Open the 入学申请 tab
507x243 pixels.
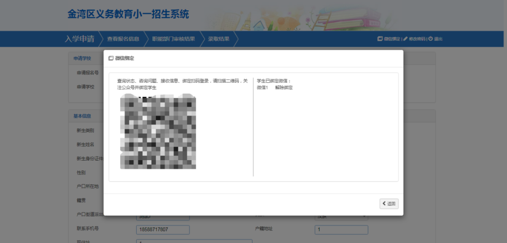point(79,39)
